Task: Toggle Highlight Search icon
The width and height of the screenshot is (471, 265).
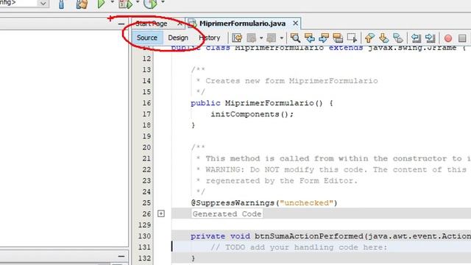Action: (x=338, y=38)
